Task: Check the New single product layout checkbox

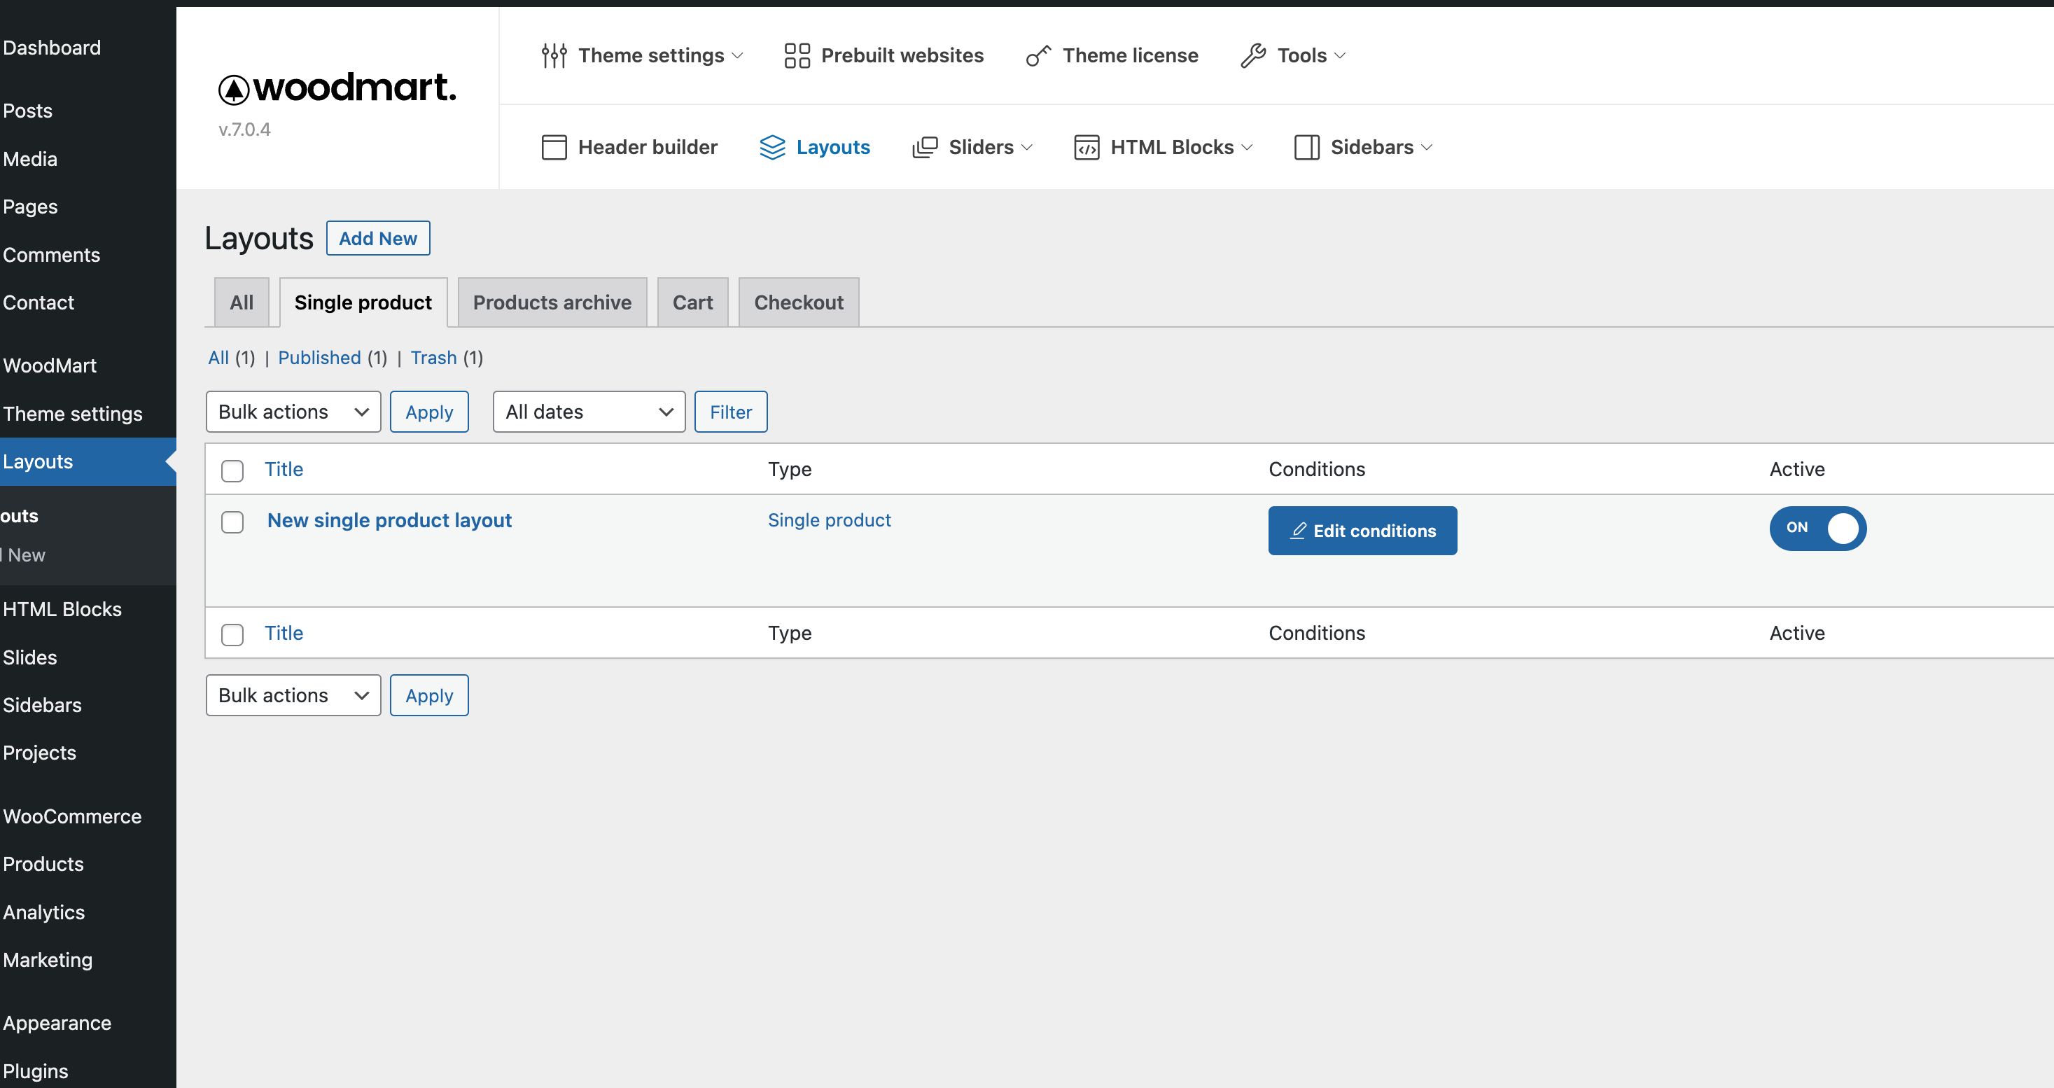Action: click(x=232, y=522)
